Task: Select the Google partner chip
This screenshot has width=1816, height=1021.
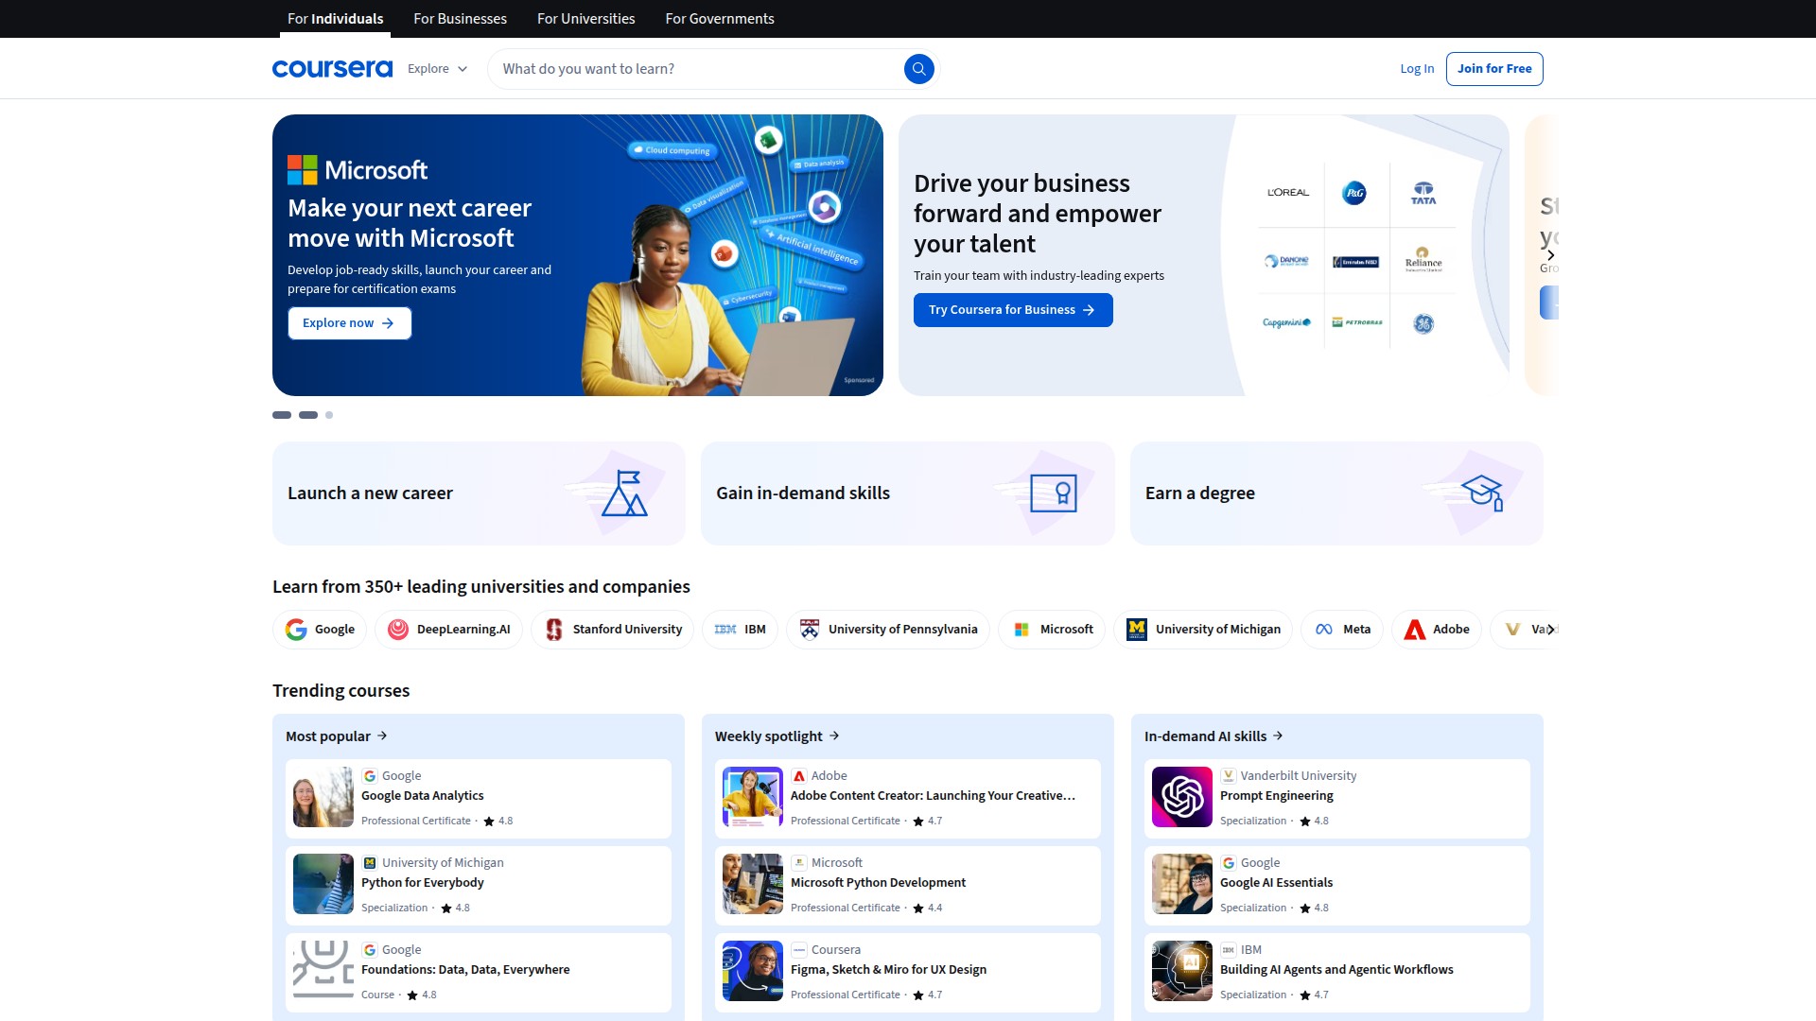Action: click(320, 630)
